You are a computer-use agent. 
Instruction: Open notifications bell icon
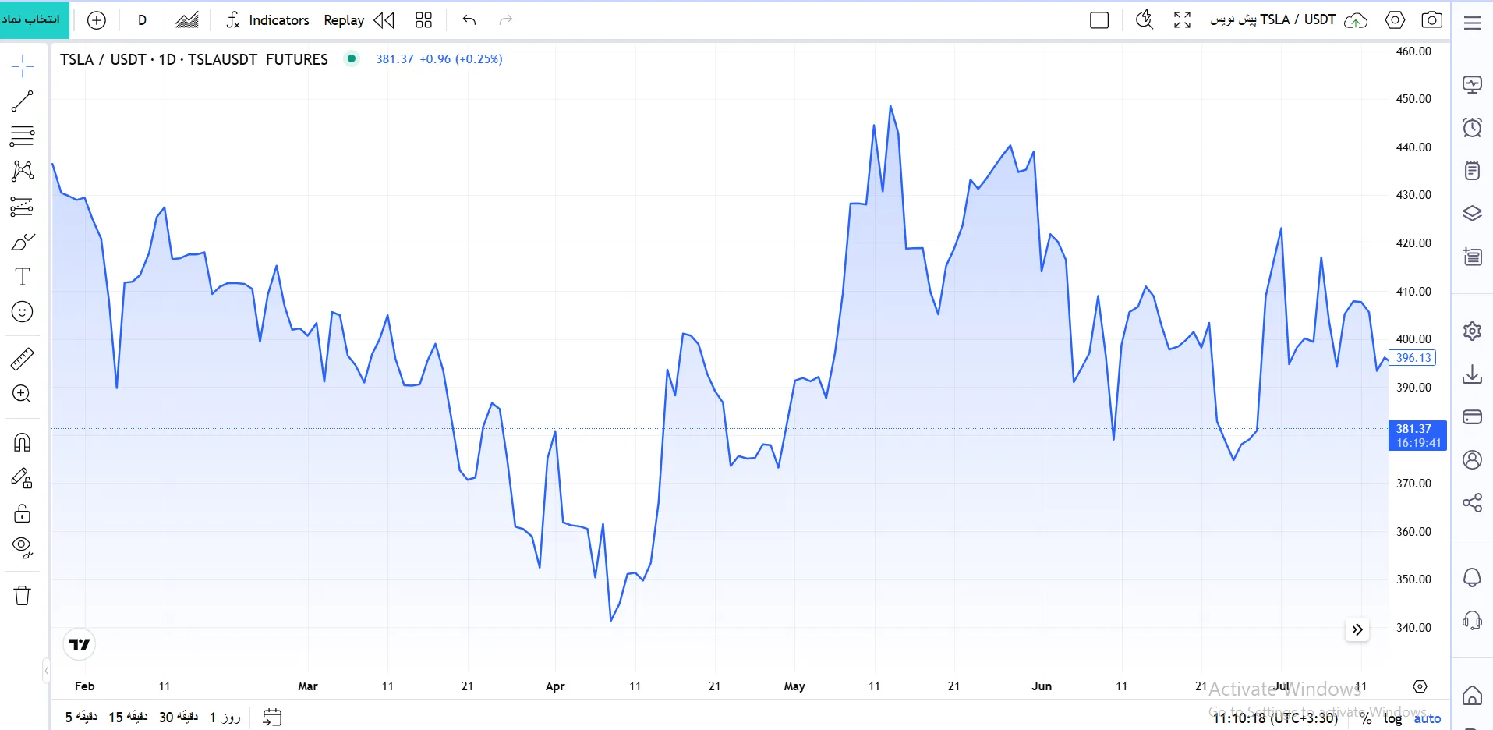(1473, 578)
